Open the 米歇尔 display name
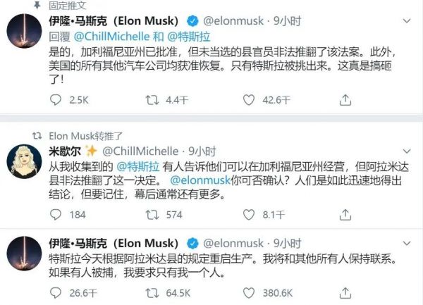423x305 pixels. pos(64,150)
